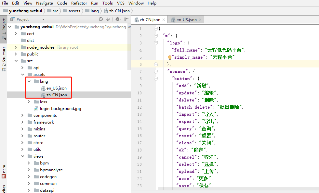The image size is (319, 193).
Task: Open the VCS menu
Action: click(x=121, y=3)
